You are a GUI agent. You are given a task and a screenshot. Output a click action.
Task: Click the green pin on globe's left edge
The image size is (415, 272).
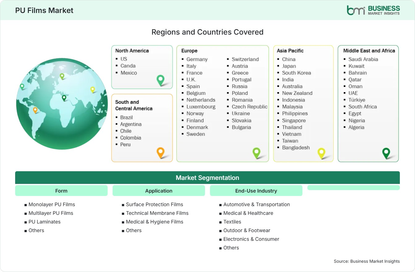22,87
